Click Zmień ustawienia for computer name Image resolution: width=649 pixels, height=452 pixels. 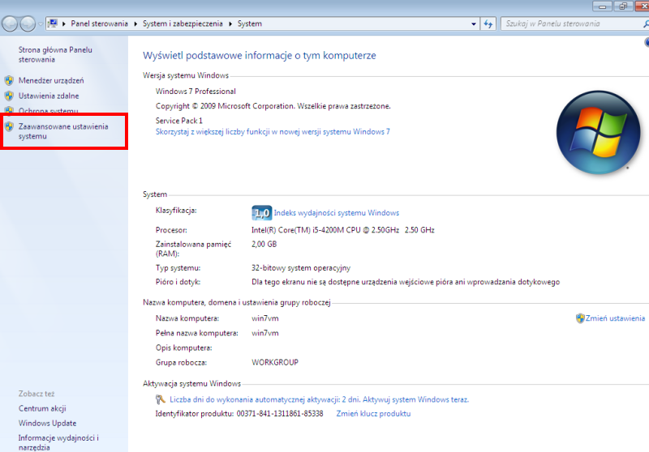615,318
